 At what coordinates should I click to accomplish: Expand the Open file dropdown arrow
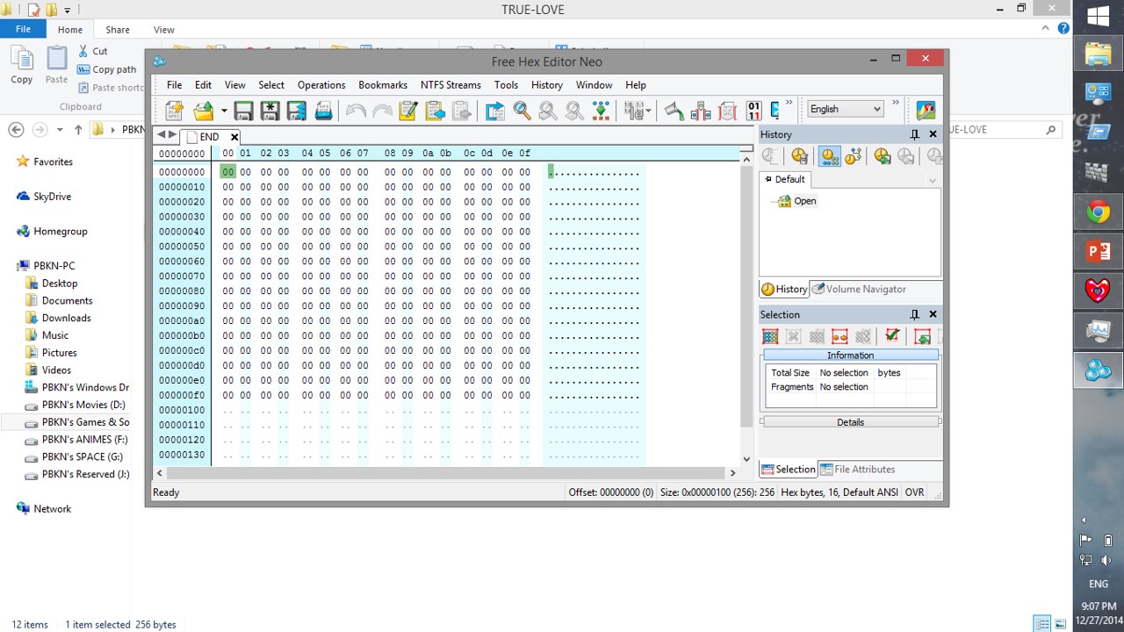click(224, 111)
